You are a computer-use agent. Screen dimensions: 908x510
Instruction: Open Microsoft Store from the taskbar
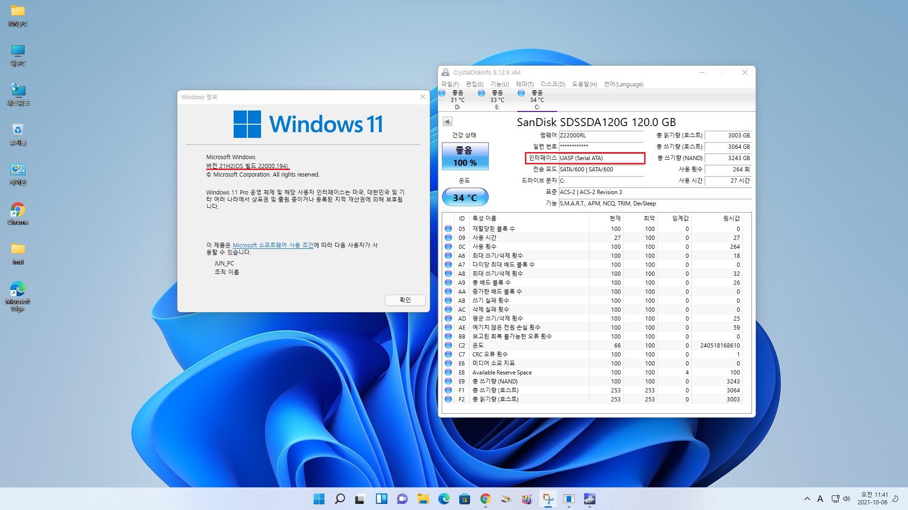[x=464, y=499]
